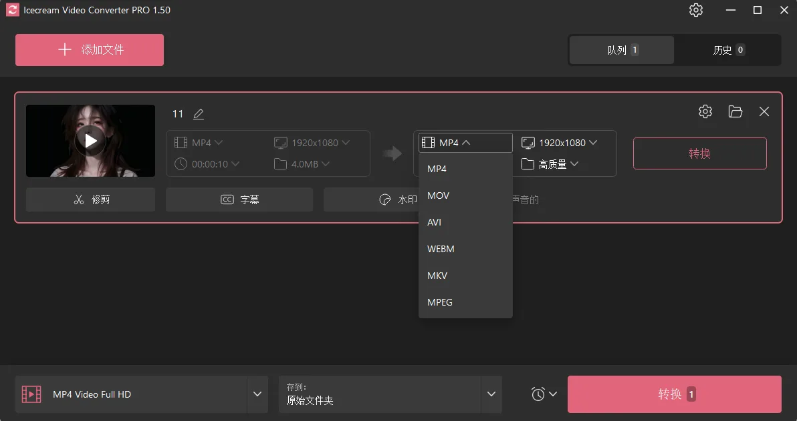Maximize the Icecream Video Converter window
This screenshot has width=797, height=421.
[758, 10]
